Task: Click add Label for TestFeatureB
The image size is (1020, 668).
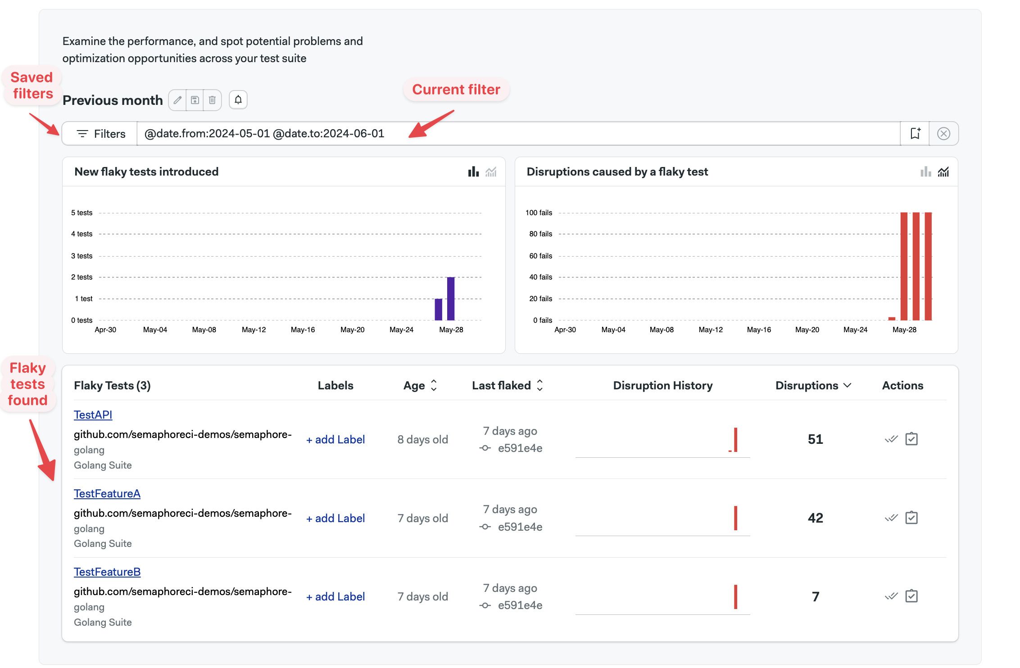Action: tap(335, 595)
